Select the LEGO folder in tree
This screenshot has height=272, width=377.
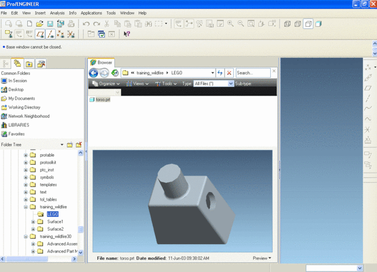(x=53, y=214)
